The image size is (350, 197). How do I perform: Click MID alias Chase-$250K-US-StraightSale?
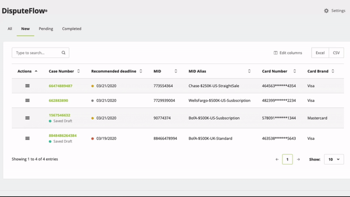click(x=214, y=86)
